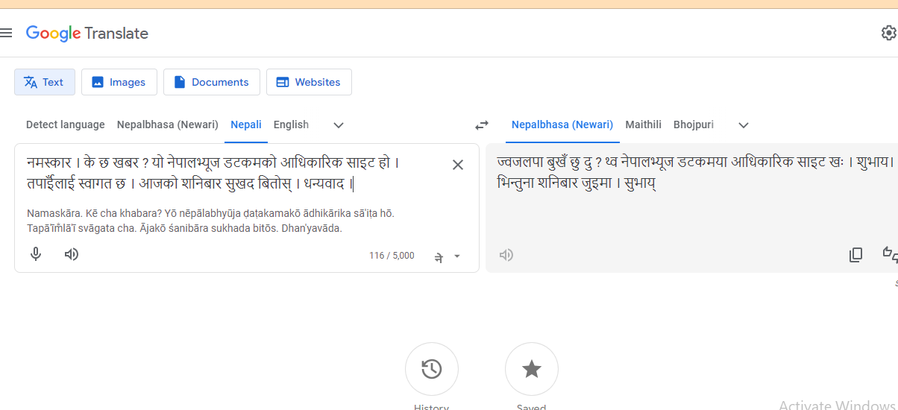Switch to Documents translation mode
Image resolution: width=898 pixels, height=410 pixels.
pos(212,82)
